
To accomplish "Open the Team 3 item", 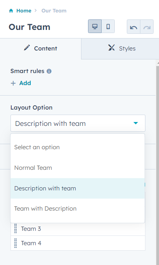I will click(78, 228).
